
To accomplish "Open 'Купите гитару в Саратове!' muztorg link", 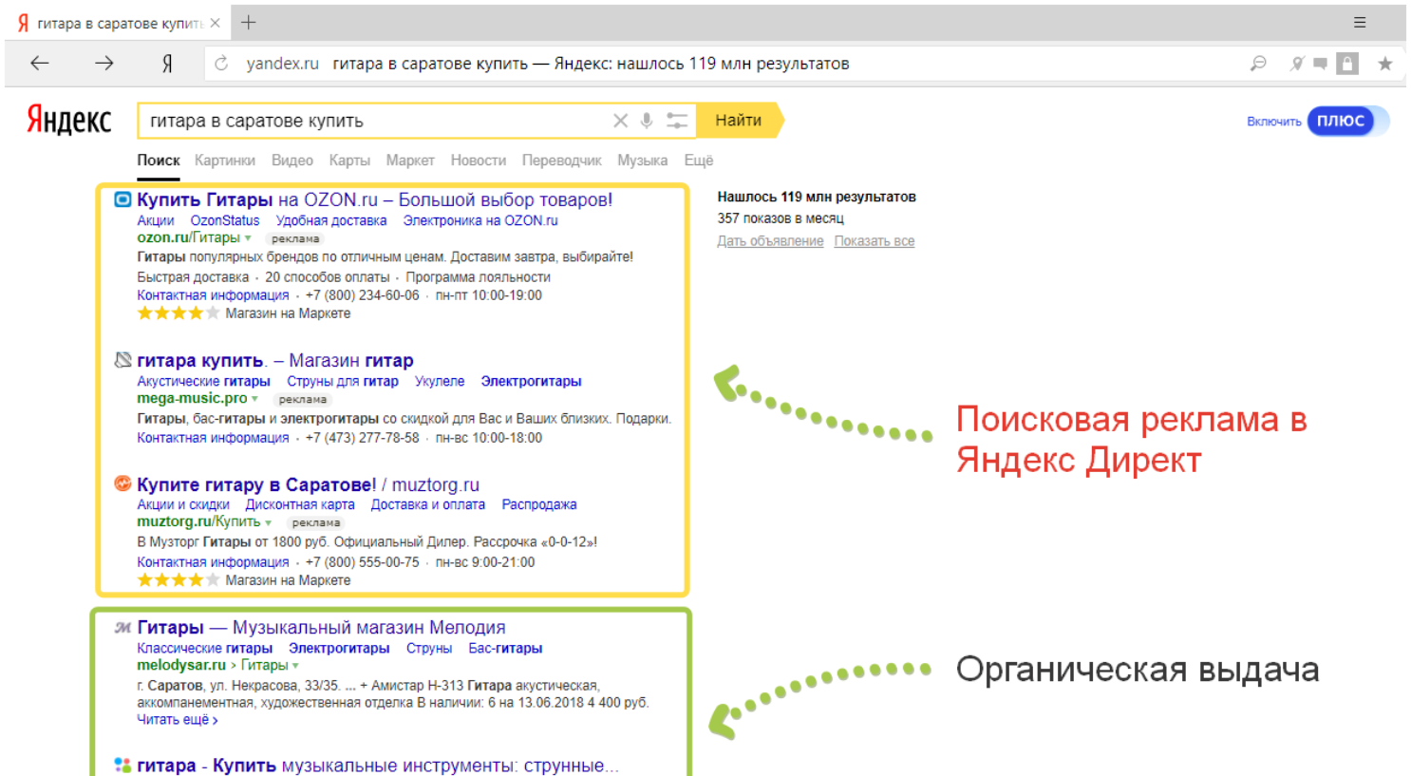I will click(x=308, y=484).
